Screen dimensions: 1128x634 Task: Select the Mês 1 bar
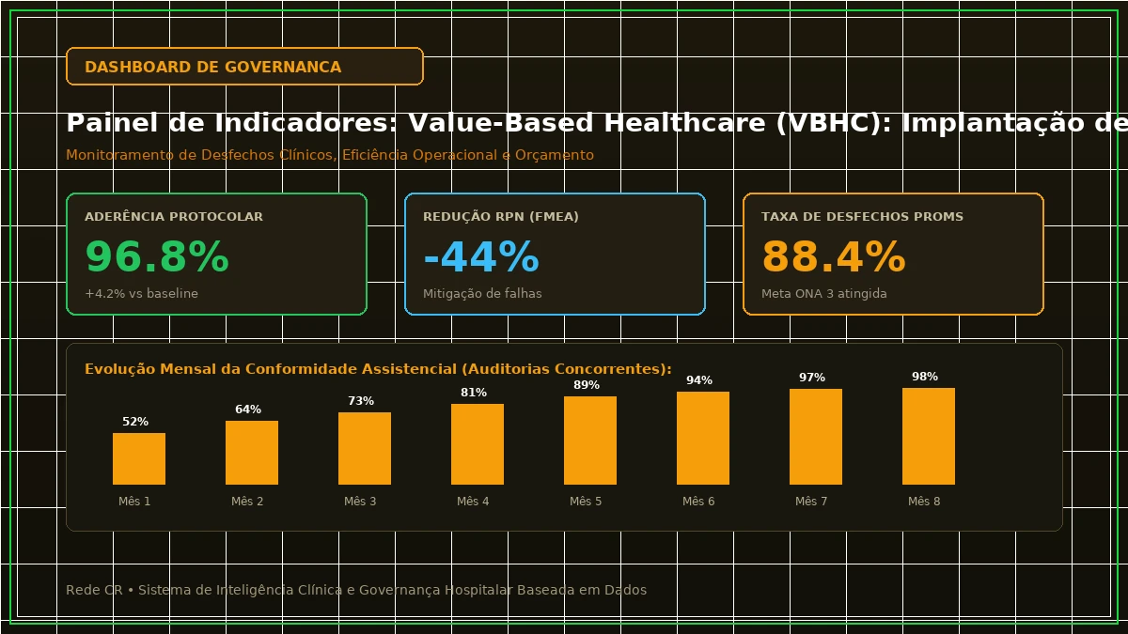click(x=139, y=458)
